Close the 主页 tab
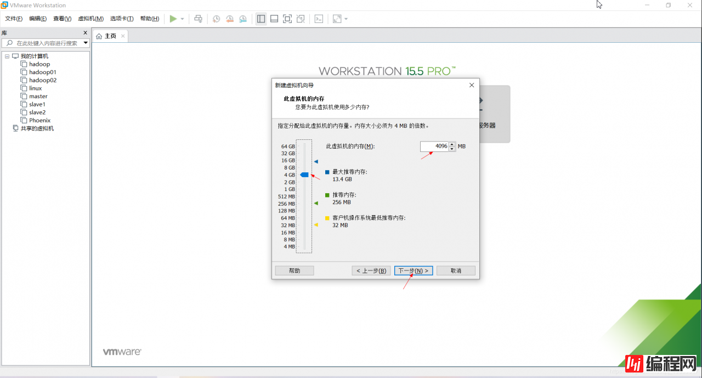This screenshot has height=378, width=702. (x=123, y=36)
